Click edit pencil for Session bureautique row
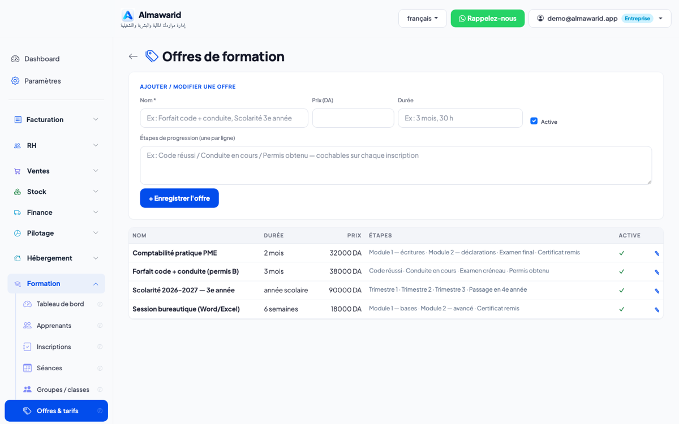This screenshot has width=679, height=424. pos(657,310)
